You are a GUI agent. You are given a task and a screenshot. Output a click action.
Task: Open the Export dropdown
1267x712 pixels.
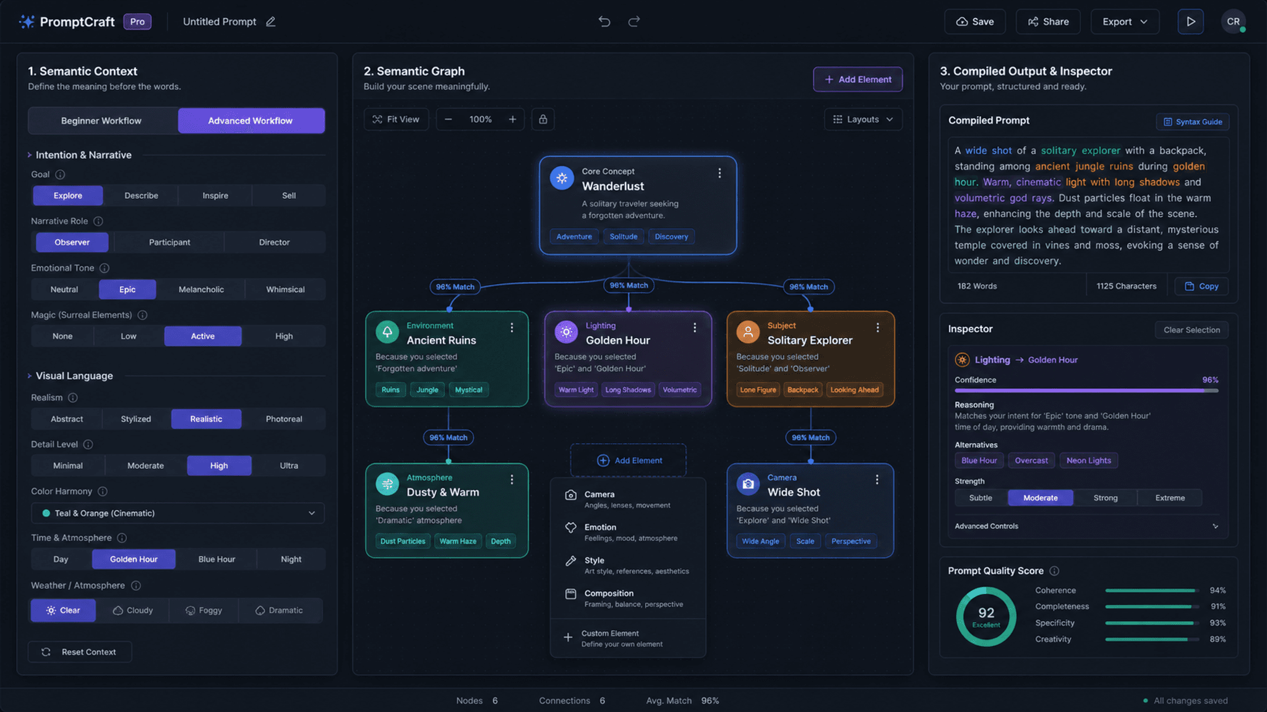coord(1125,22)
